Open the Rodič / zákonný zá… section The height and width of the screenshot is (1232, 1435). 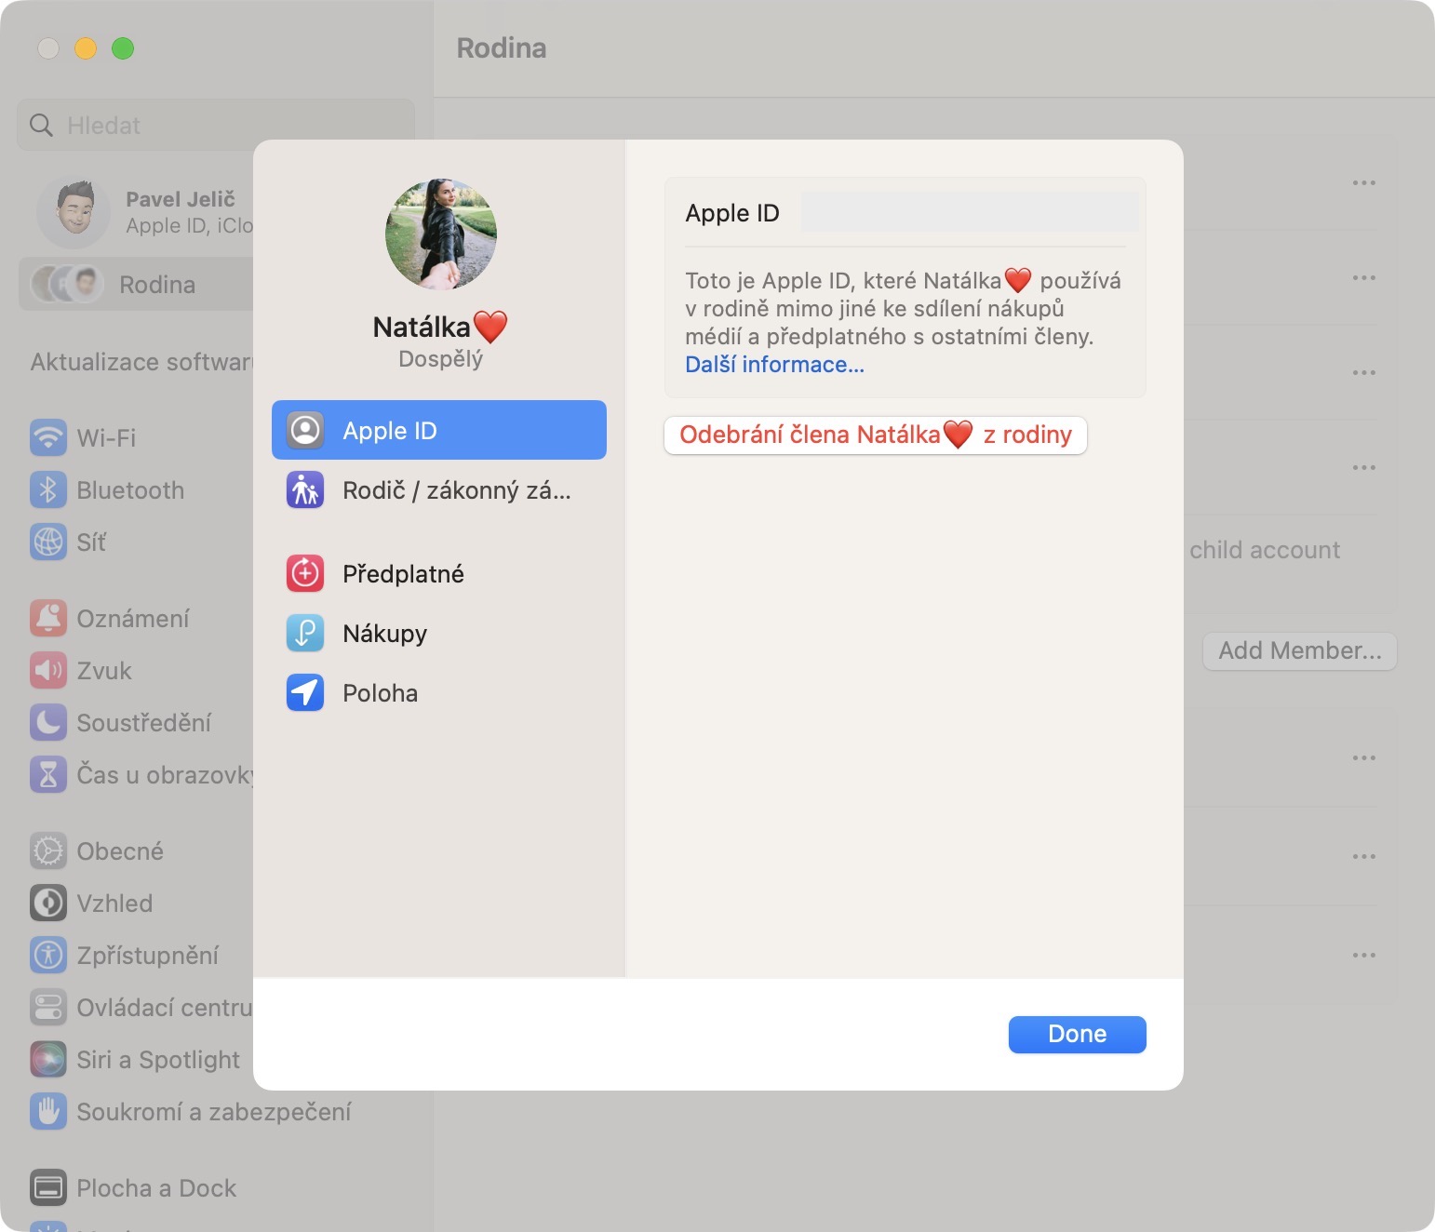pos(438,489)
